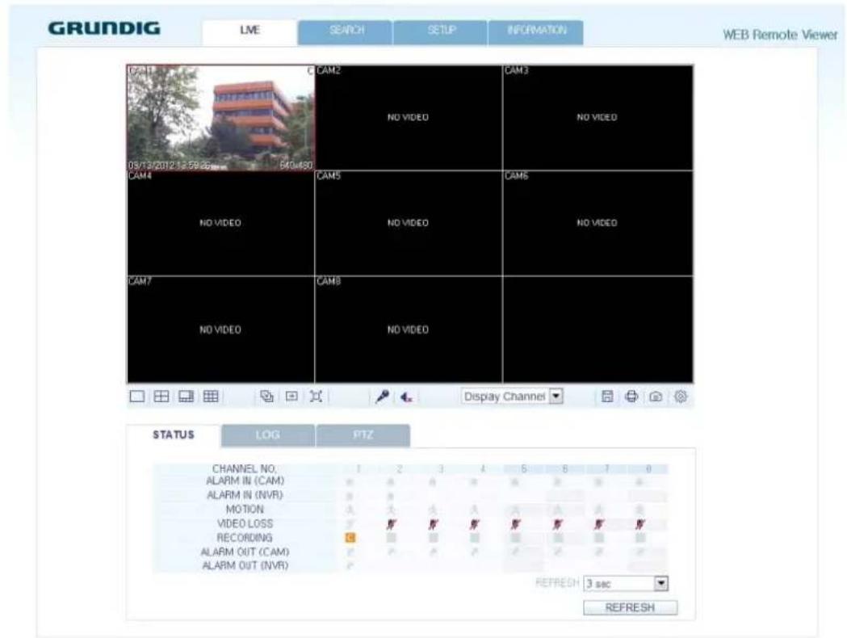Open the PTZ tab
Screen dimensions: 847x638
(363, 435)
